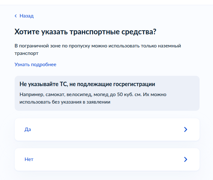Select heading Хотите указать транспортные средства?
Viewport: 213px width, 180px height.
click(x=85, y=32)
